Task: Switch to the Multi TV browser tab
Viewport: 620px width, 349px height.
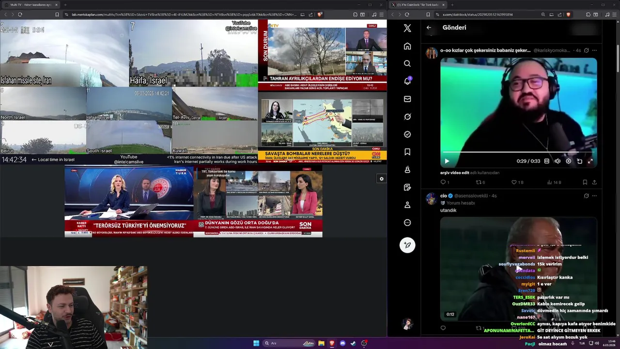Action: 30,5
